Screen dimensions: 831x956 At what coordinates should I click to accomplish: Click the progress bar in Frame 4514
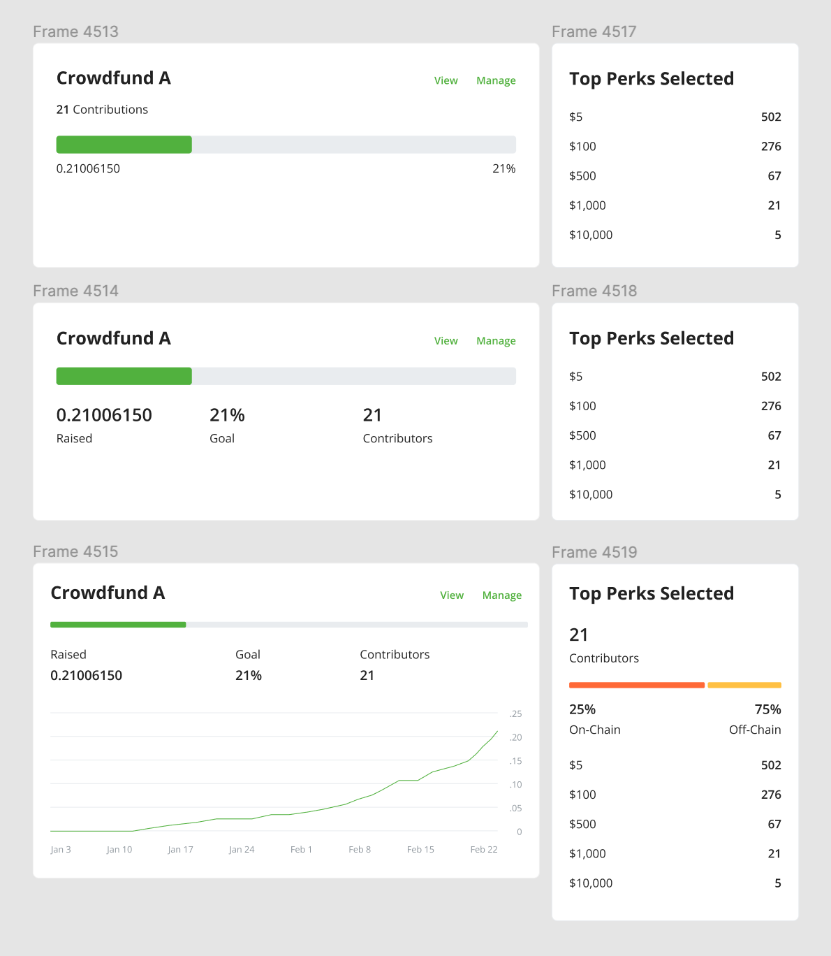(x=286, y=376)
